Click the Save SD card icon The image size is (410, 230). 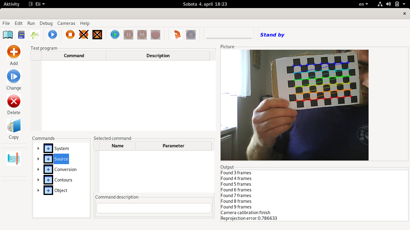click(x=21, y=35)
